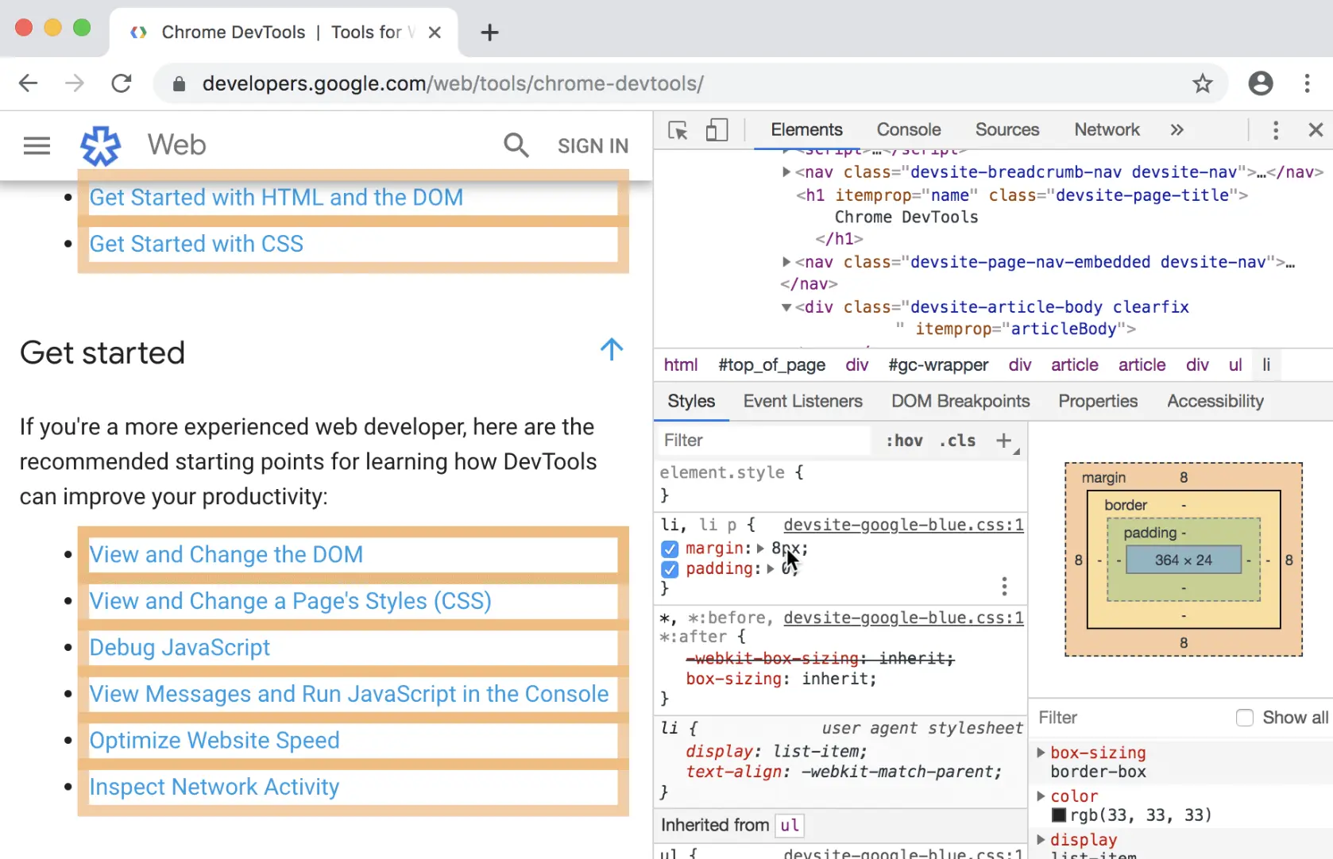The image size is (1333, 859).
Task: Bookmark this page with the star icon
Action: click(x=1203, y=83)
